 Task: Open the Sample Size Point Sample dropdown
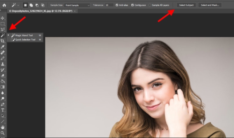[77, 5]
